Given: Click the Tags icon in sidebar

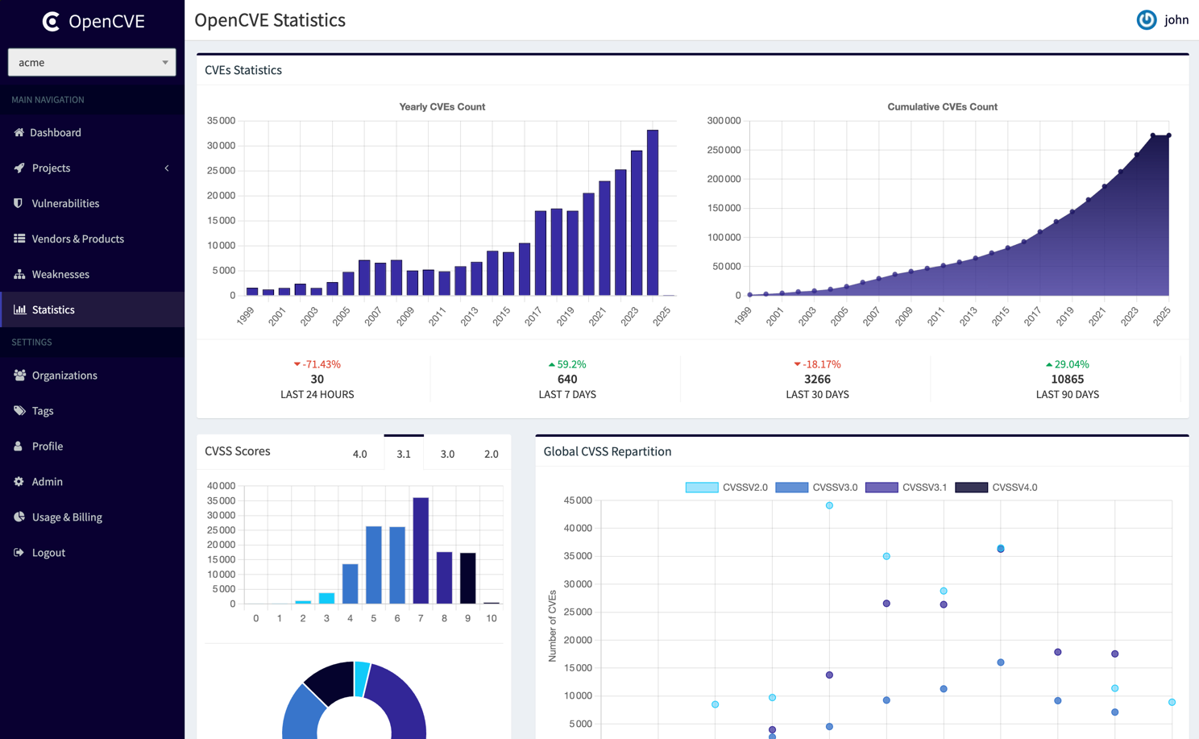Looking at the screenshot, I should point(19,410).
